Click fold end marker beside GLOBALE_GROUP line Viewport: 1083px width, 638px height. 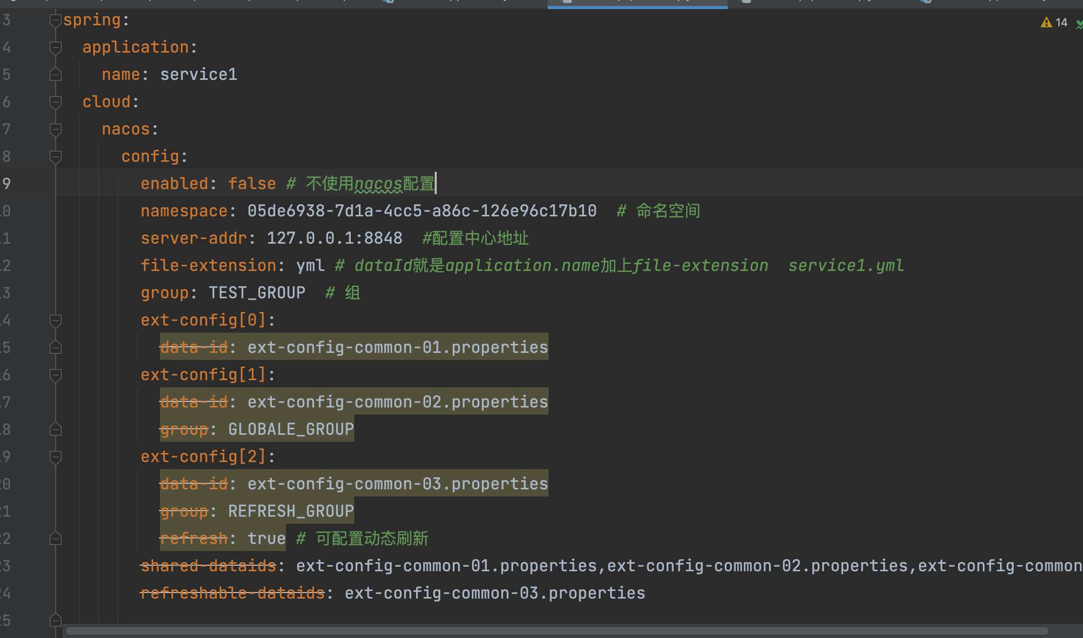[x=55, y=430]
